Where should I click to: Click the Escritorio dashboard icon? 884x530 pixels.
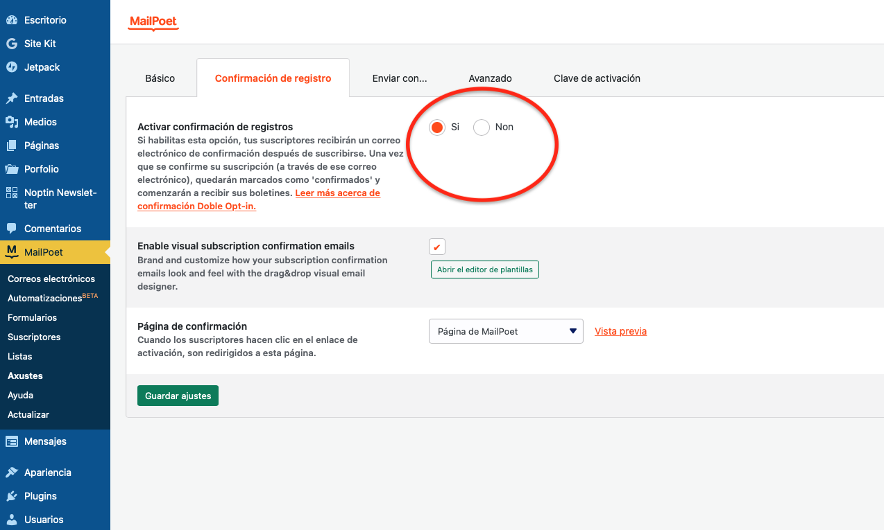point(11,20)
